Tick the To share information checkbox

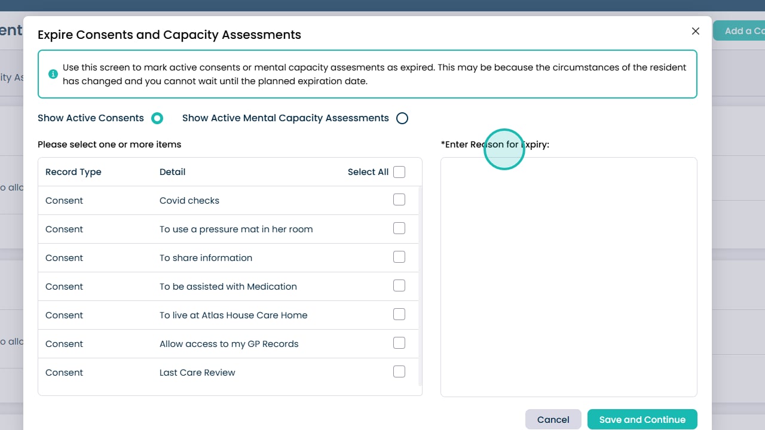pos(399,257)
